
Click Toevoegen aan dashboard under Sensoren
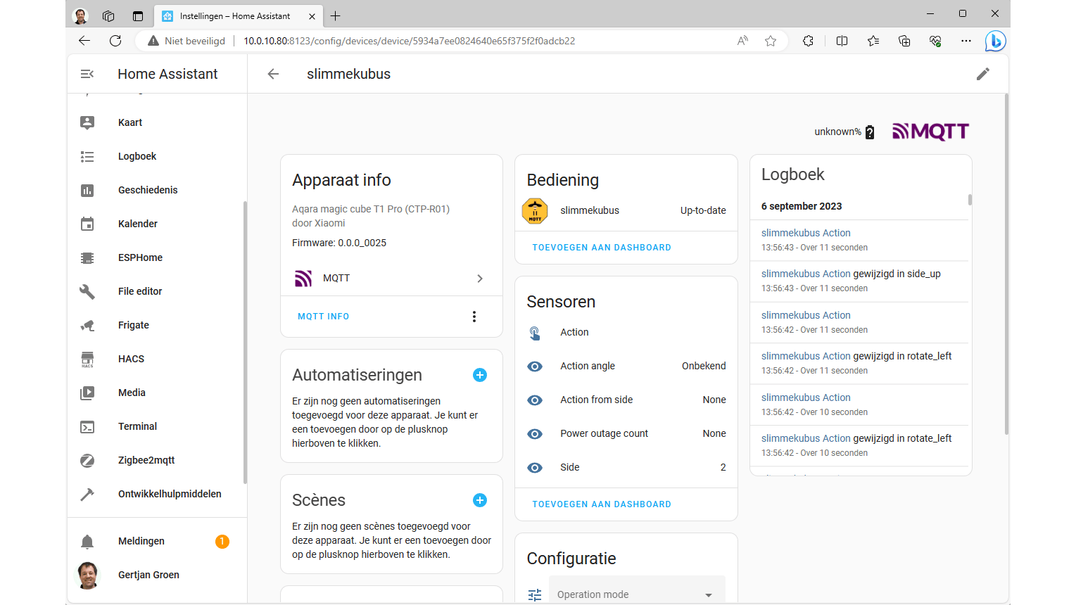(602, 504)
